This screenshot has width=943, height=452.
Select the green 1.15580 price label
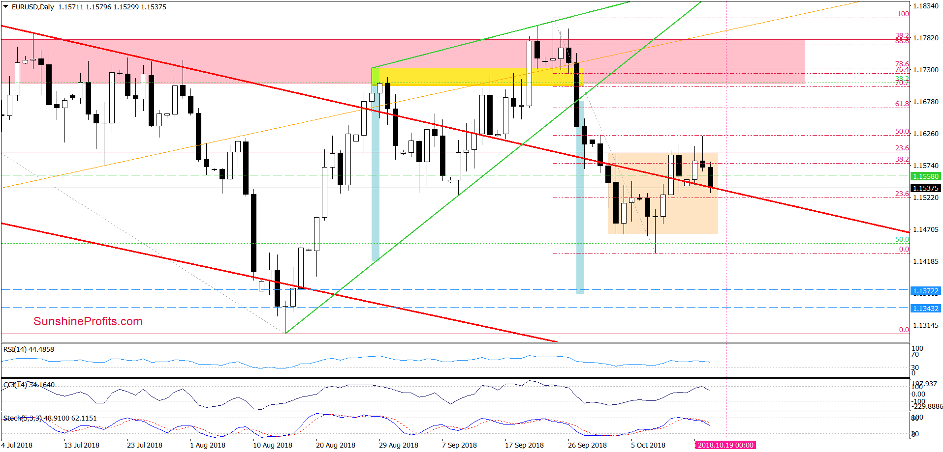(x=926, y=176)
